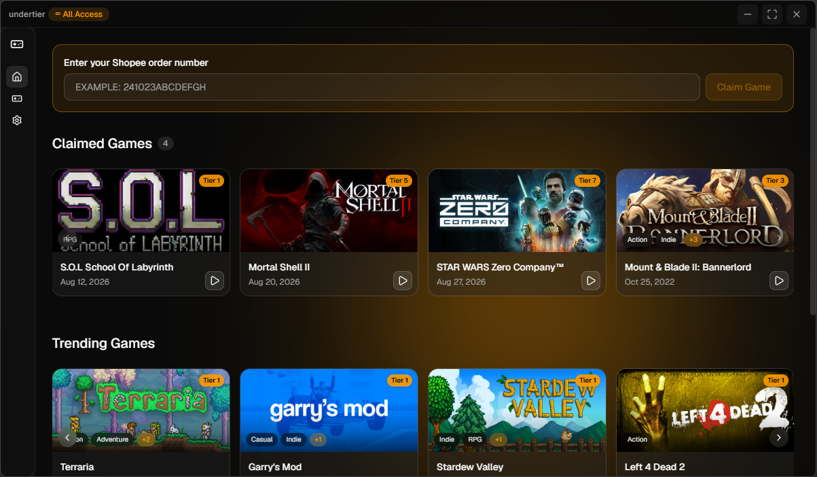This screenshot has width=817, height=477.
Task: Click the Action tag on Bannerlord card
Action: [x=638, y=240]
